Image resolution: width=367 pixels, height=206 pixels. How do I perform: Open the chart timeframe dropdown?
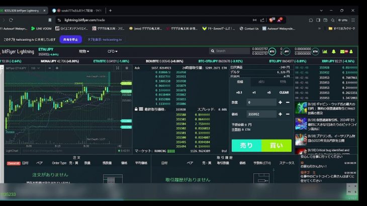click(35, 68)
